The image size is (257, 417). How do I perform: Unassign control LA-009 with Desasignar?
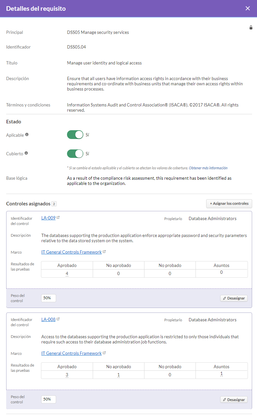[234, 298]
